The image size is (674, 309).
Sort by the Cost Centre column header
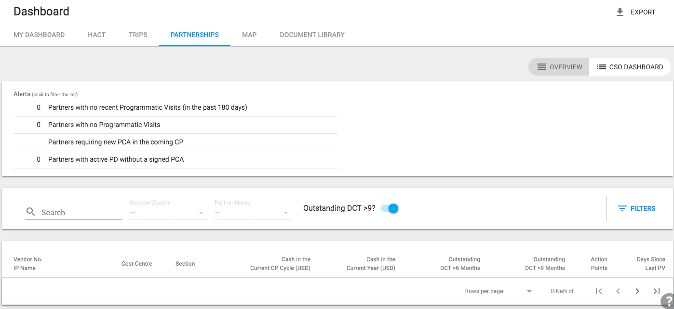(x=136, y=264)
